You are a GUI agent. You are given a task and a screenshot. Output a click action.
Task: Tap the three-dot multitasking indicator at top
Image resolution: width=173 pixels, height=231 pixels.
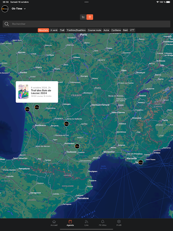86,2
